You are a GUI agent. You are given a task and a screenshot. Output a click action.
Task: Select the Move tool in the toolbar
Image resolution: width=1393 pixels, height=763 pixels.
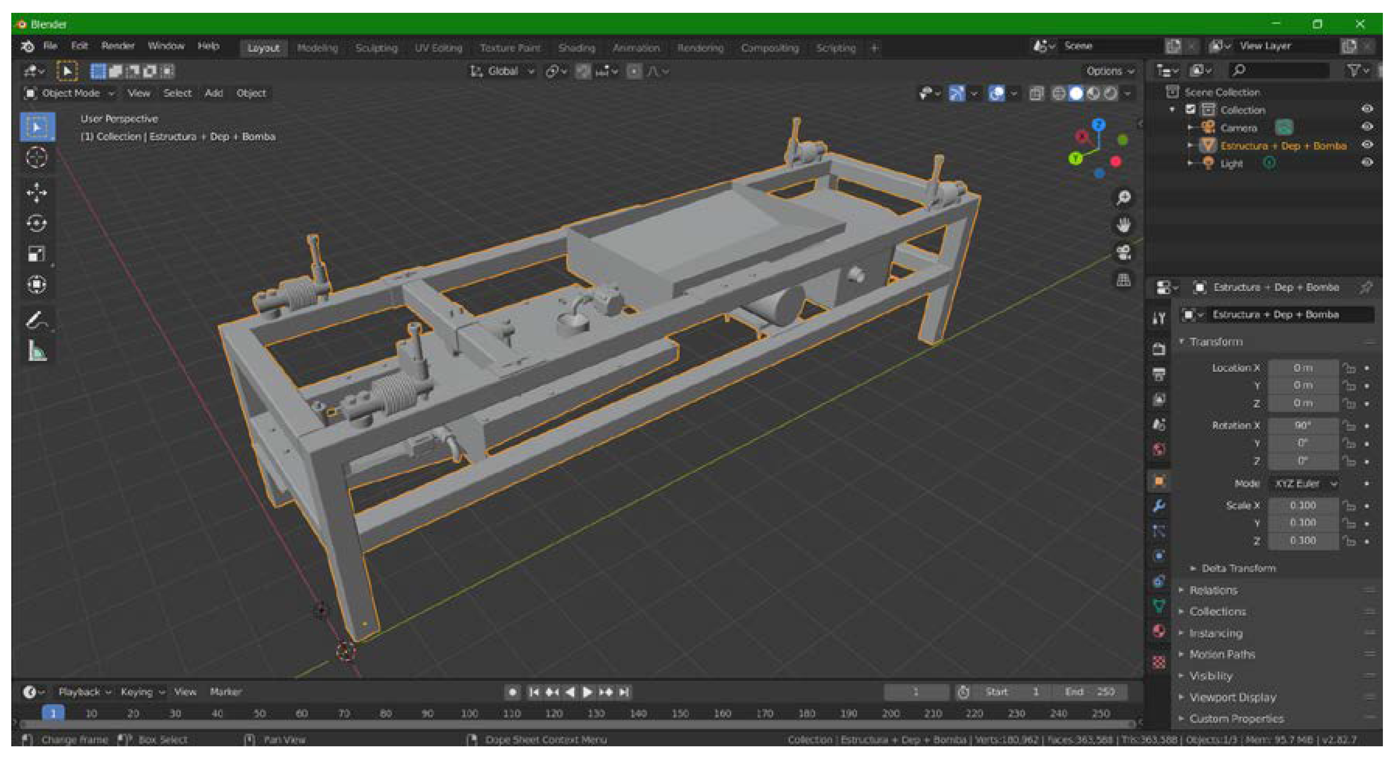37,192
